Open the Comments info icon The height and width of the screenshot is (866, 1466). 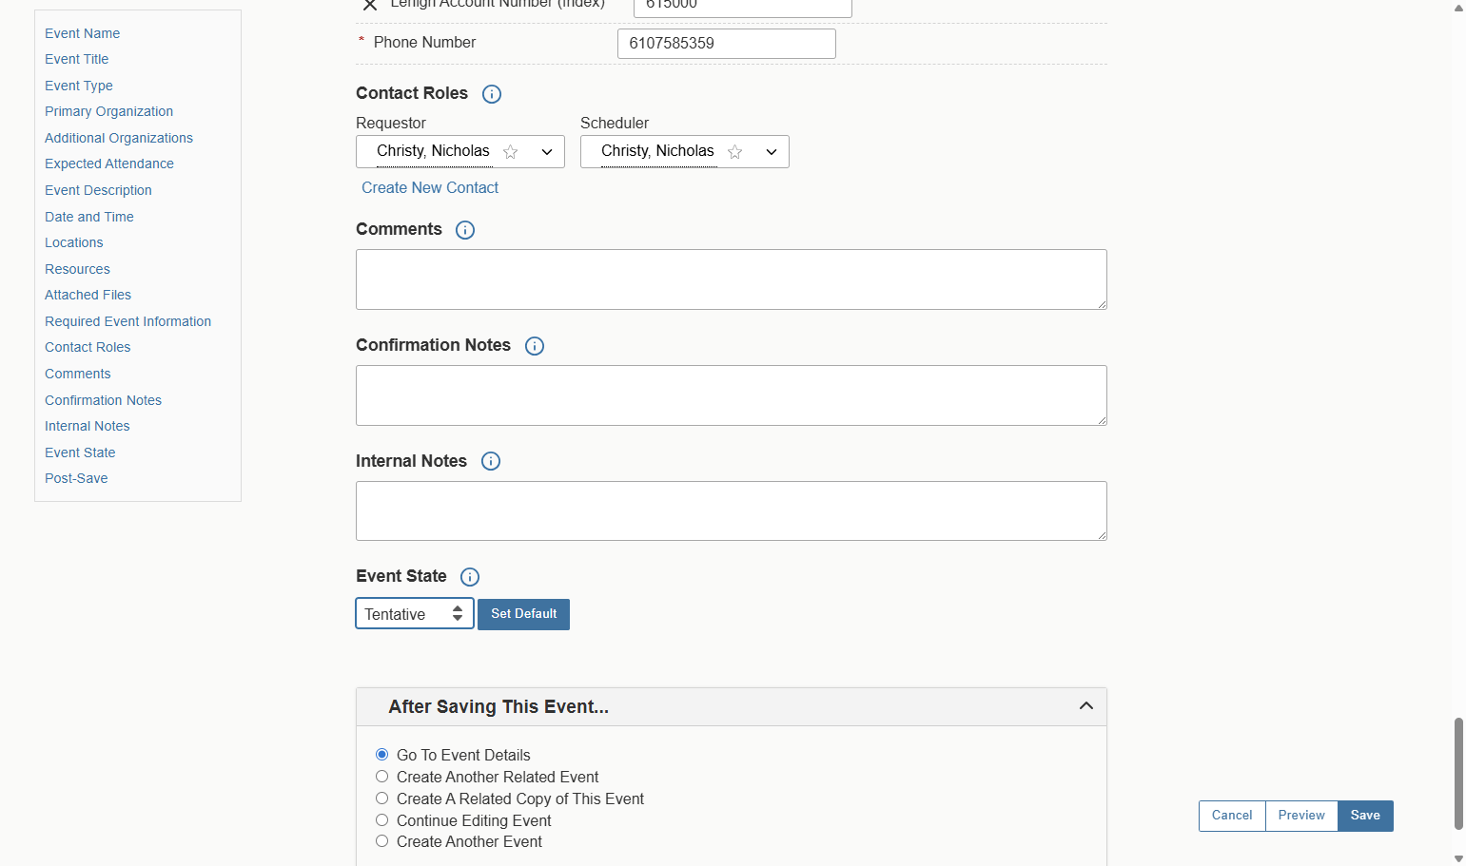(x=465, y=230)
